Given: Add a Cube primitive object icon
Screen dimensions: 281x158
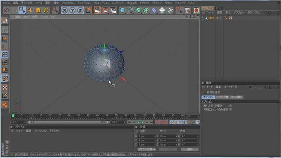Looking at the screenshot, I should click(x=122, y=10).
